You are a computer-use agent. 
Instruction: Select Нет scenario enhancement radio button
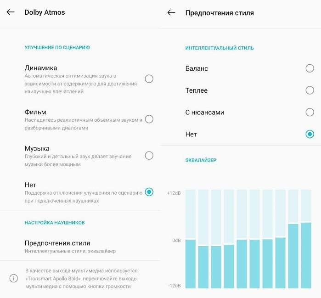click(x=149, y=192)
